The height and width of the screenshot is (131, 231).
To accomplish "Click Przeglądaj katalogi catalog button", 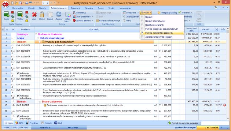I will pyautogui.click(x=167, y=13).
